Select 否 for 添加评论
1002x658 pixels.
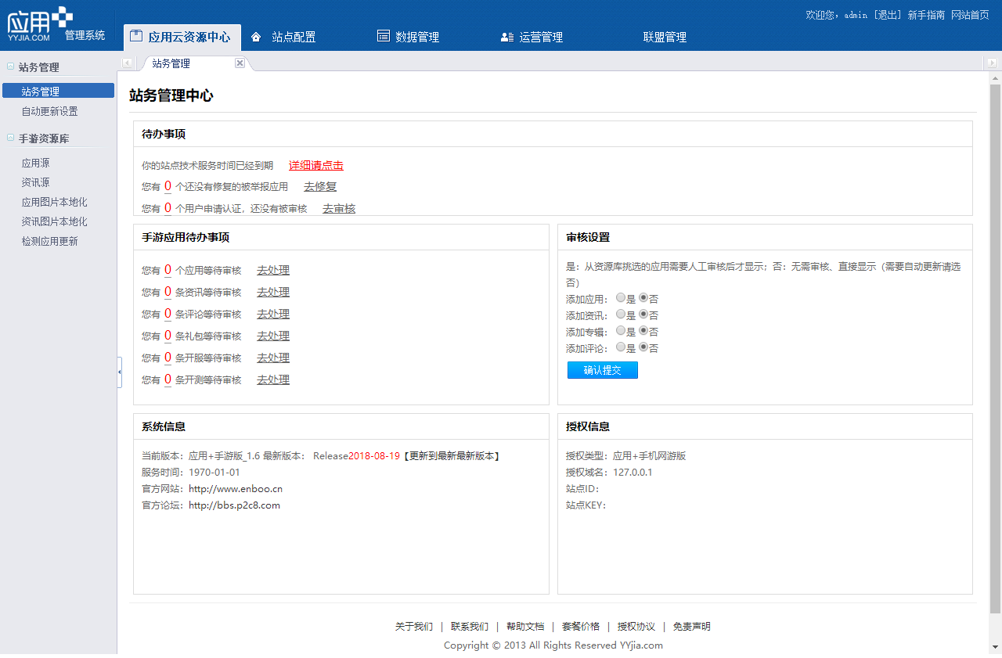pos(643,347)
